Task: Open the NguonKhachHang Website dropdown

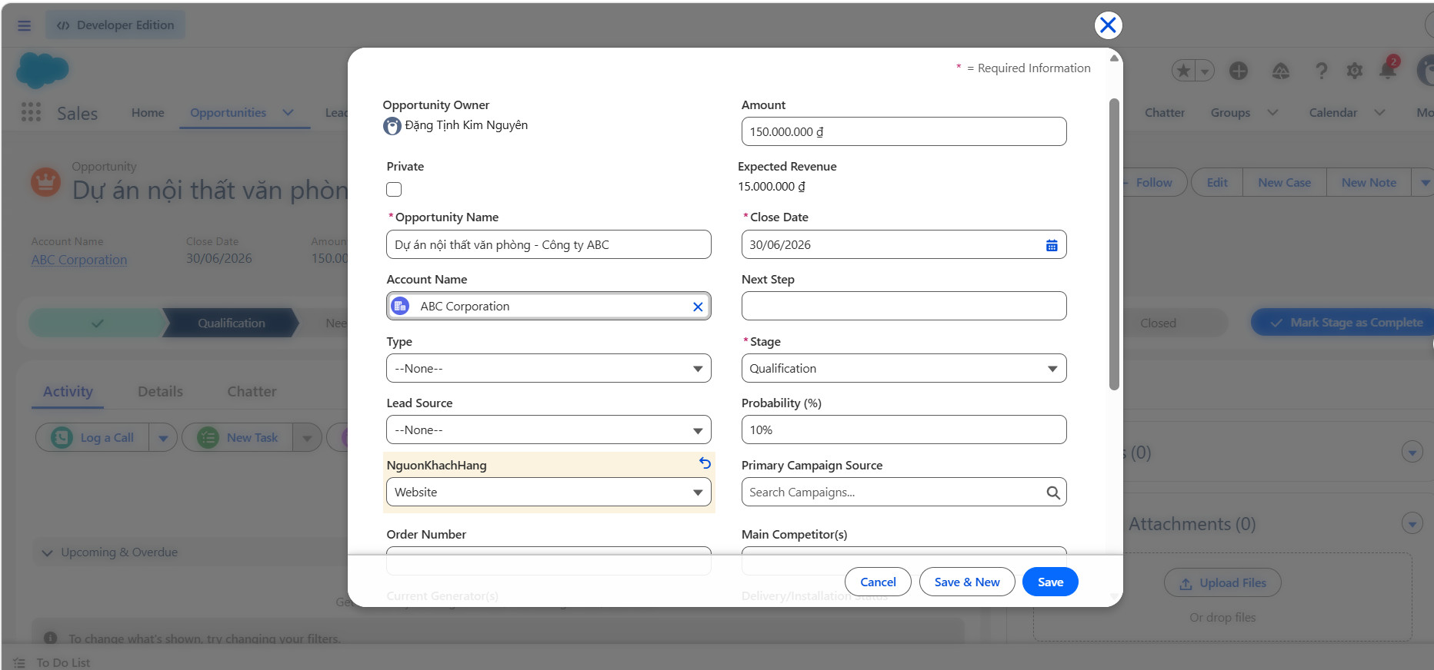Action: click(549, 492)
